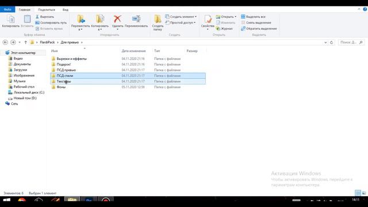The height and width of the screenshot is (207, 368).
Task: Click Для превью in the address path
Action: coord(70,42)
